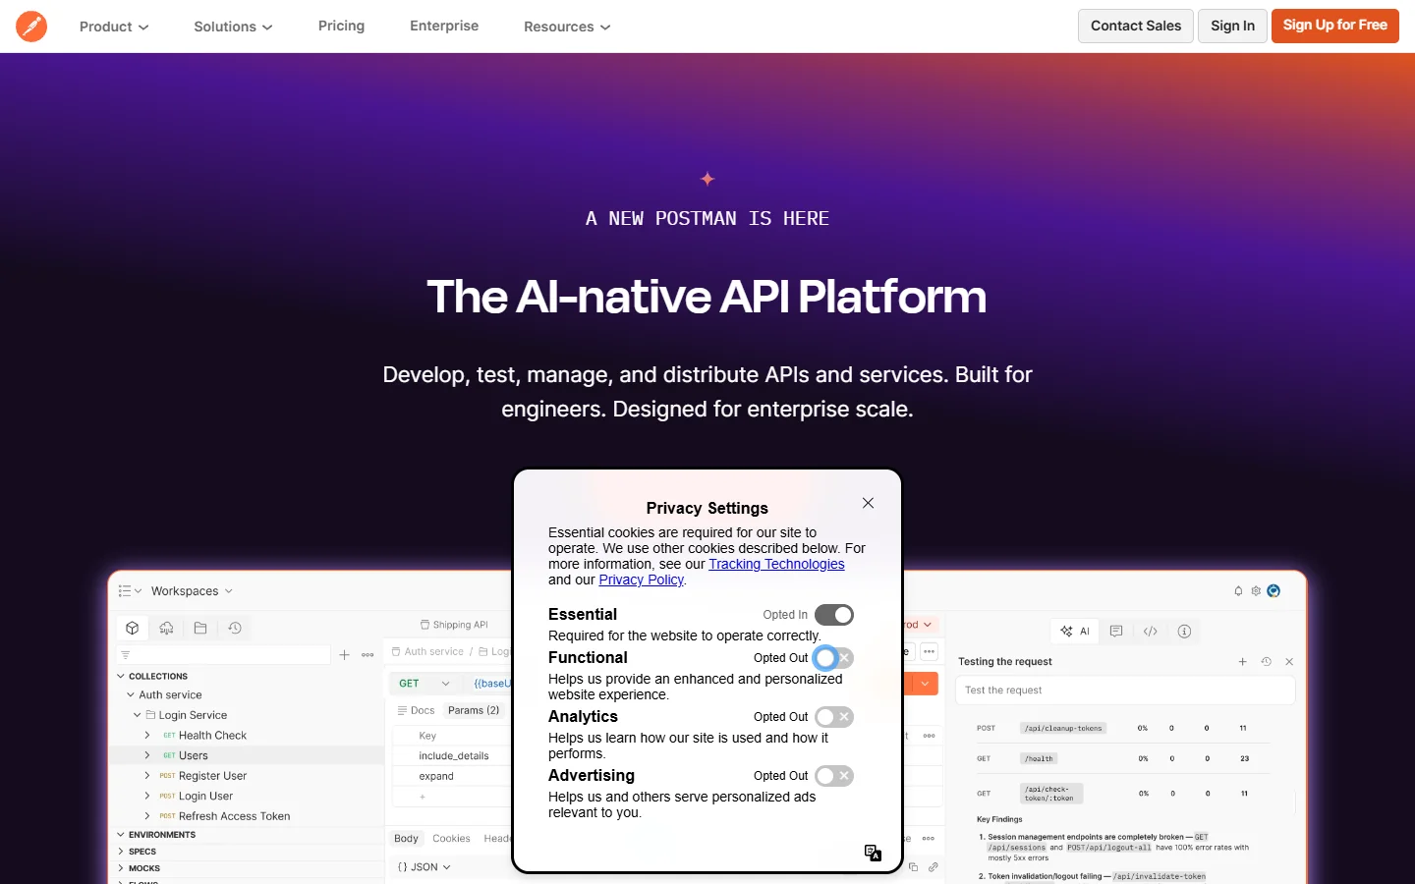Open the Collections cube icon tab
Viewport: 1415px width, 884px height.
(x=133, y=628)
